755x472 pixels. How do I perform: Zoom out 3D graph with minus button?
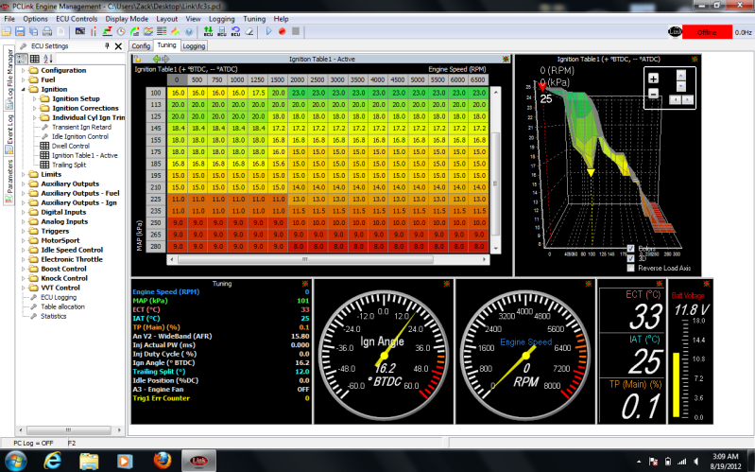[x=653, y=93]
